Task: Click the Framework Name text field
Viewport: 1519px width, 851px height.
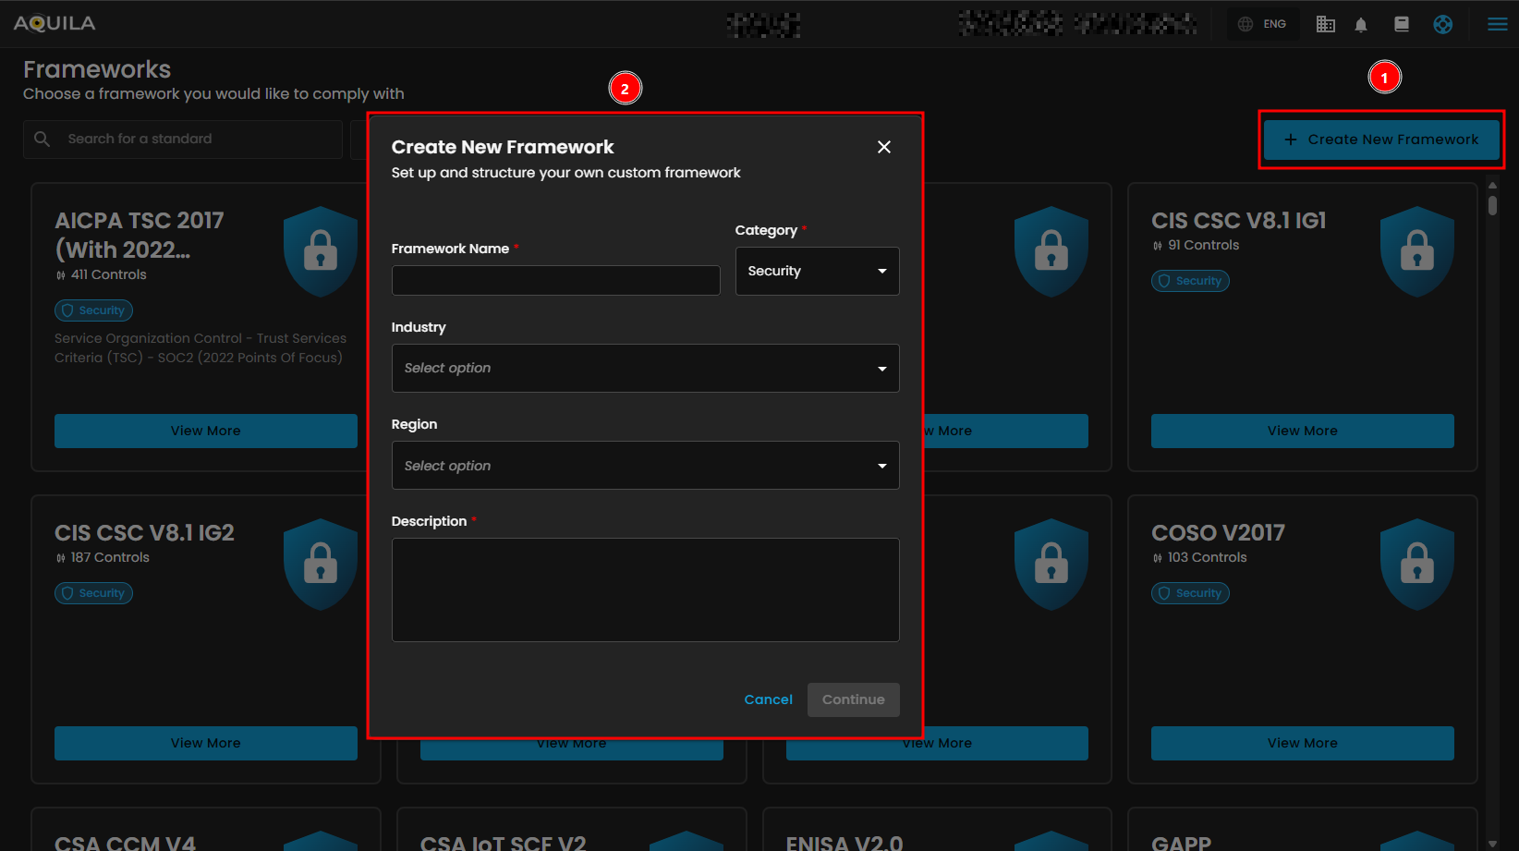Action: 555,281
